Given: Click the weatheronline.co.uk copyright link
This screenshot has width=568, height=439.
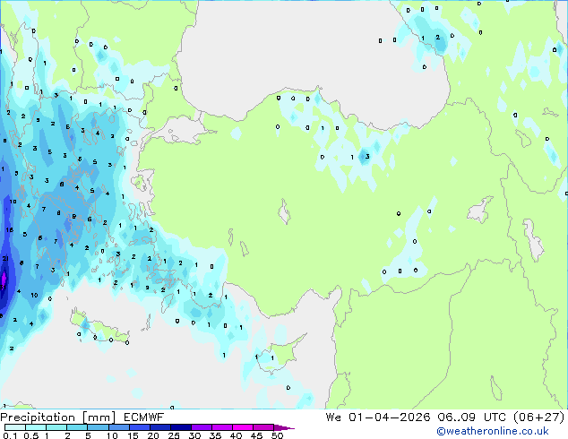Looking at the screenshot, I should click(x=493, y=431).
